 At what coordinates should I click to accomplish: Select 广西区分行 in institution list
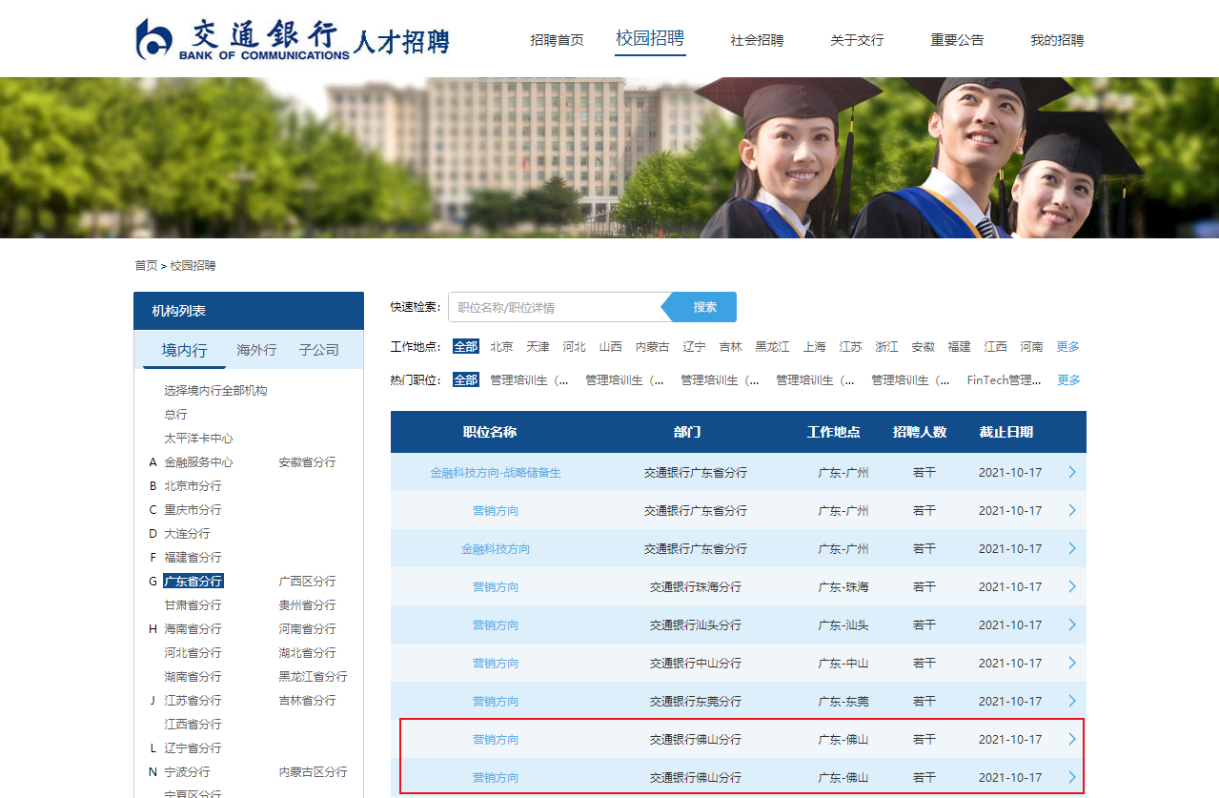pos(307,581)
